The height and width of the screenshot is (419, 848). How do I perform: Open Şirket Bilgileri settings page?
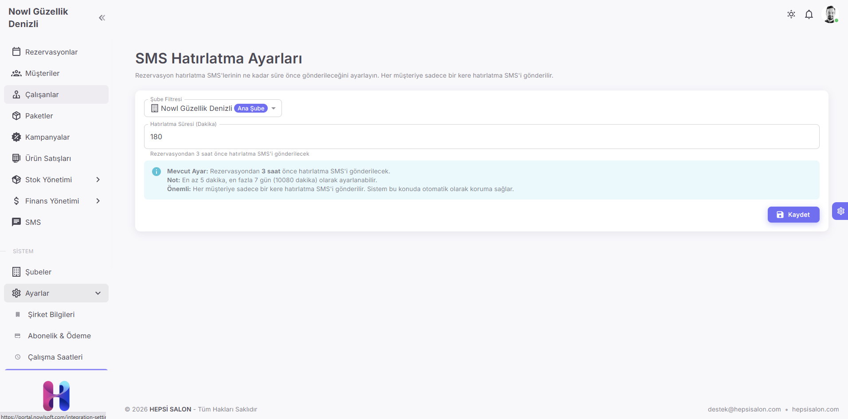pos(51,314)
